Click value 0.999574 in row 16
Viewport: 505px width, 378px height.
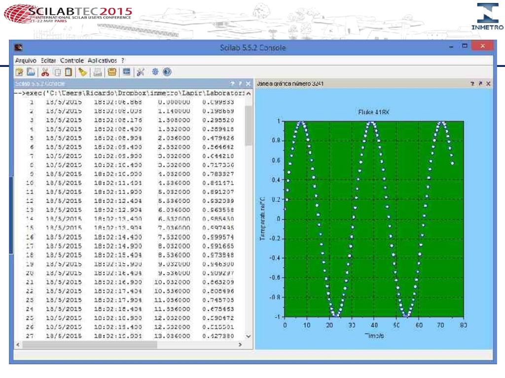pyautogui.click(x=218, y=237)
